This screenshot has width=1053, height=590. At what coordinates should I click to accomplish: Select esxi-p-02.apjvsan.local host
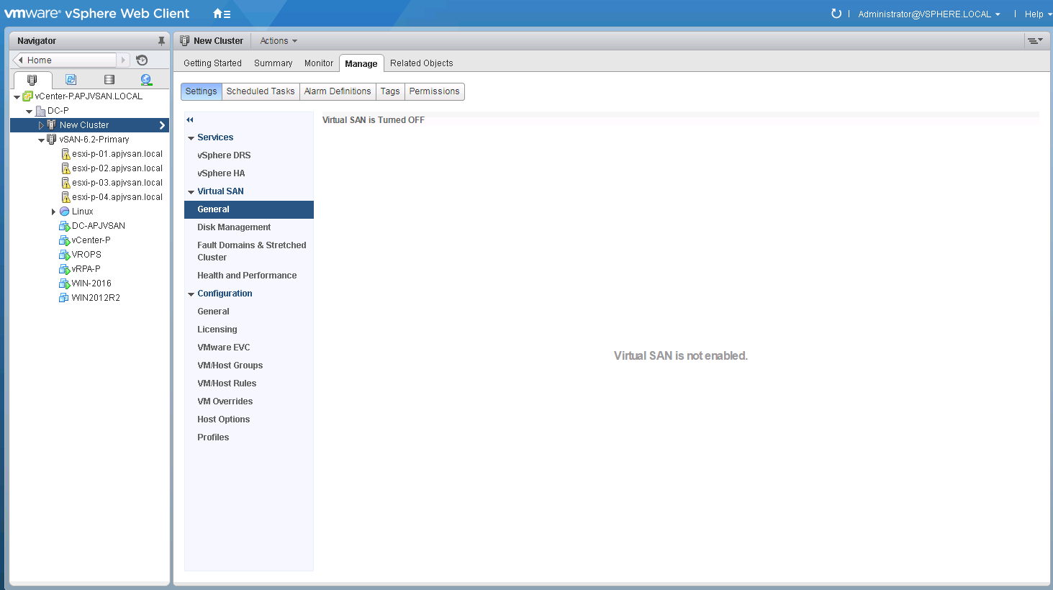(x=117, y=168)
